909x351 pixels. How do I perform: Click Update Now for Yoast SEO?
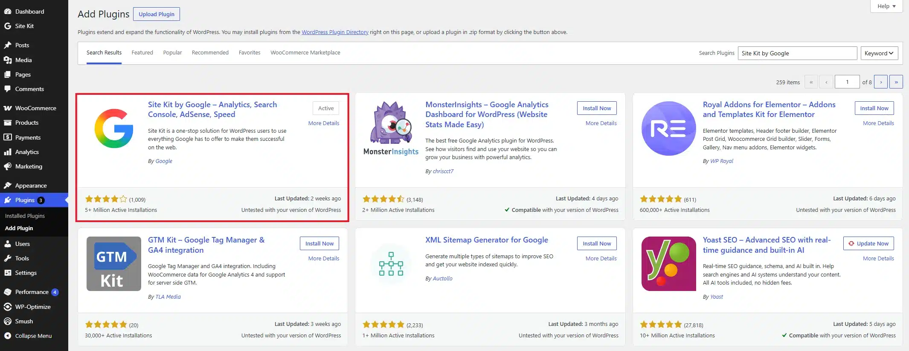(868, 243)
